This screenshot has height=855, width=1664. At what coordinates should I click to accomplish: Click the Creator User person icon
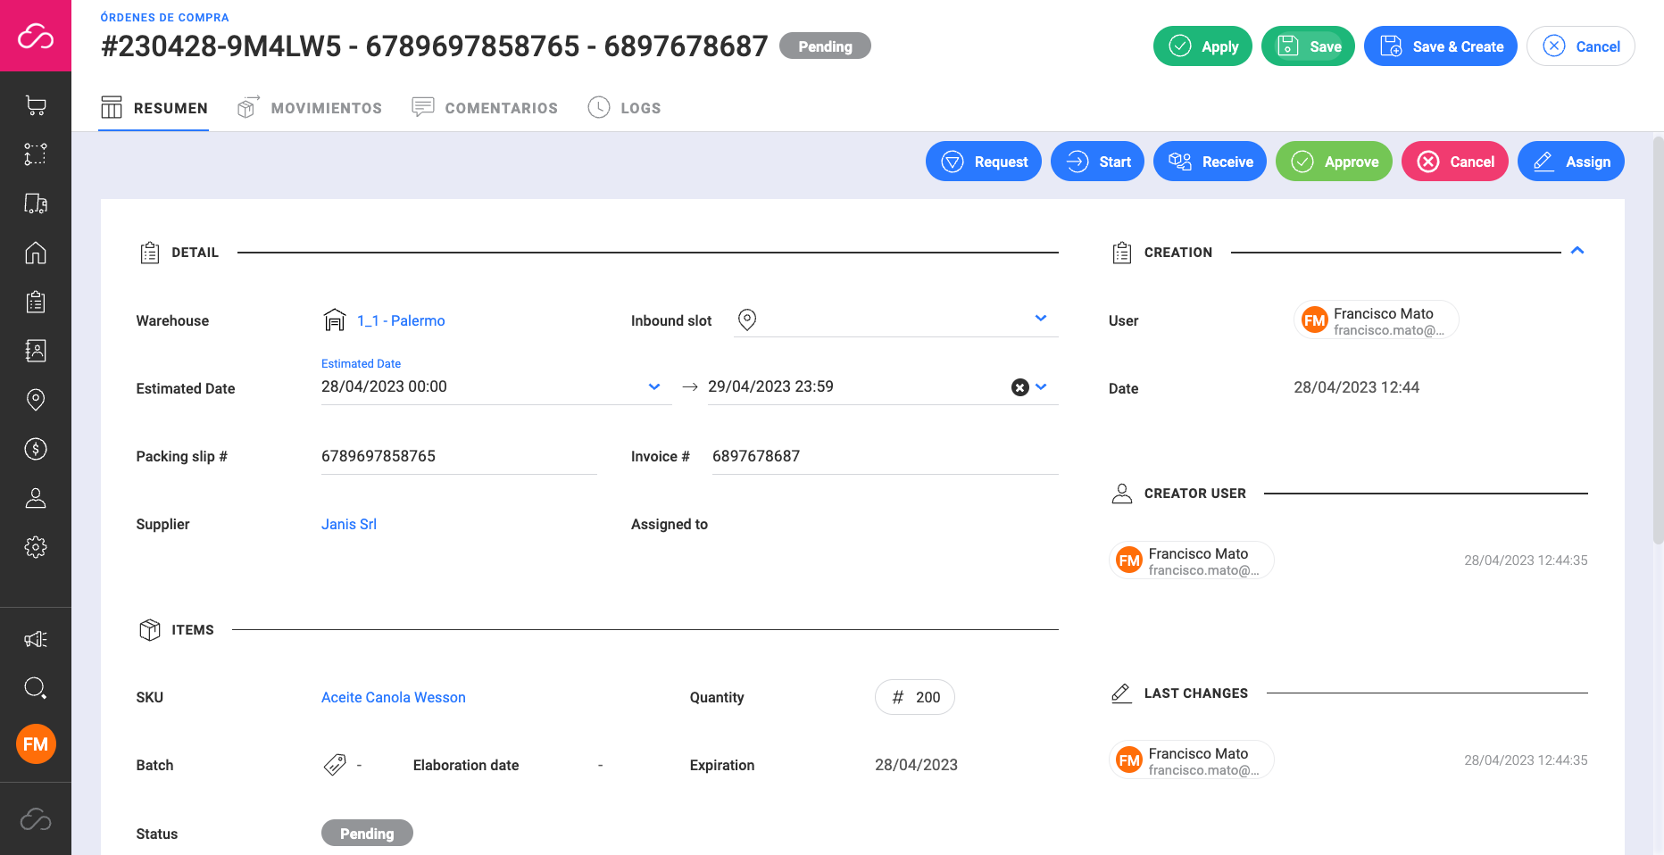click(1122, 494)
